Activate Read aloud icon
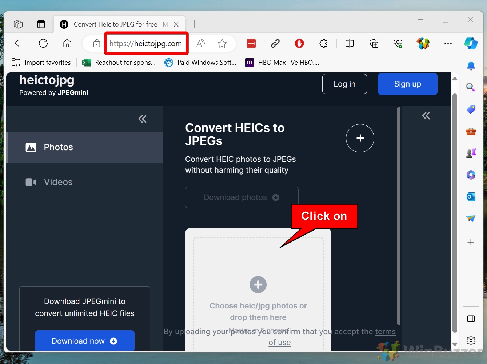Viewport: 487px width, 364px height. (200, 44)
